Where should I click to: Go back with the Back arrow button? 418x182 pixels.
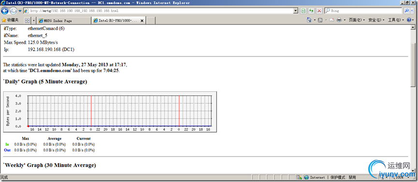[5, 11]
